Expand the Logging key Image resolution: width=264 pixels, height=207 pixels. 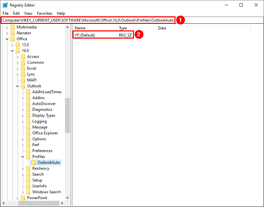pos(23,122)
